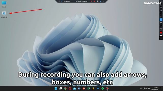The width and height of the screenshot is (163, 91).
Task: Change the line thickness setting
Action: point(161,36)
